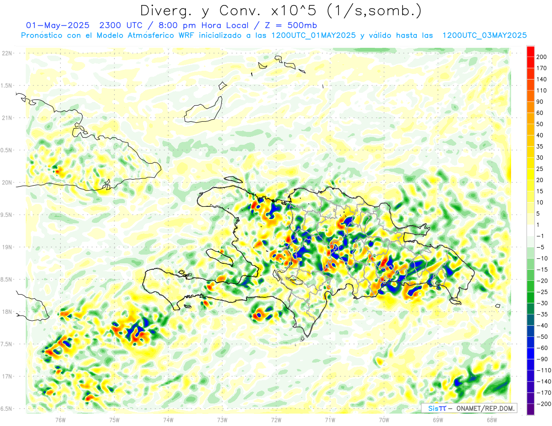Click the "-1" color scale value
Image resolution: width=552 pixels, height=426 pixels.
pyautogui.click(x=540, y=236)
